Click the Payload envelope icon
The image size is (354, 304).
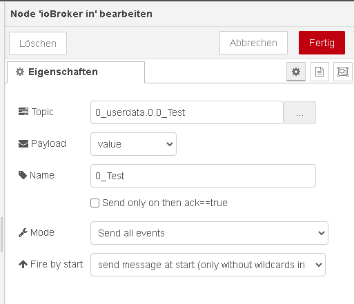coord(23,144)
